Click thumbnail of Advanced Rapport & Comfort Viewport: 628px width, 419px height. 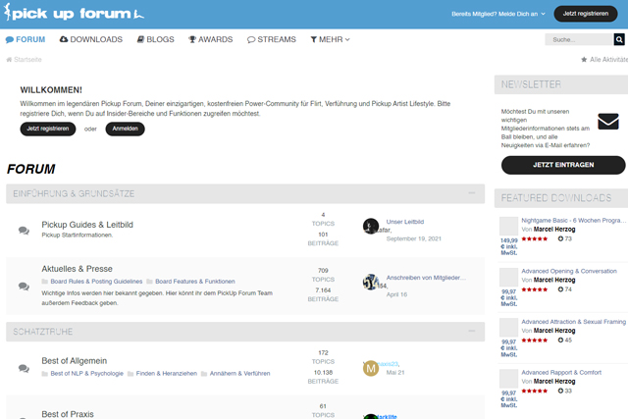[x=508, y=378]
